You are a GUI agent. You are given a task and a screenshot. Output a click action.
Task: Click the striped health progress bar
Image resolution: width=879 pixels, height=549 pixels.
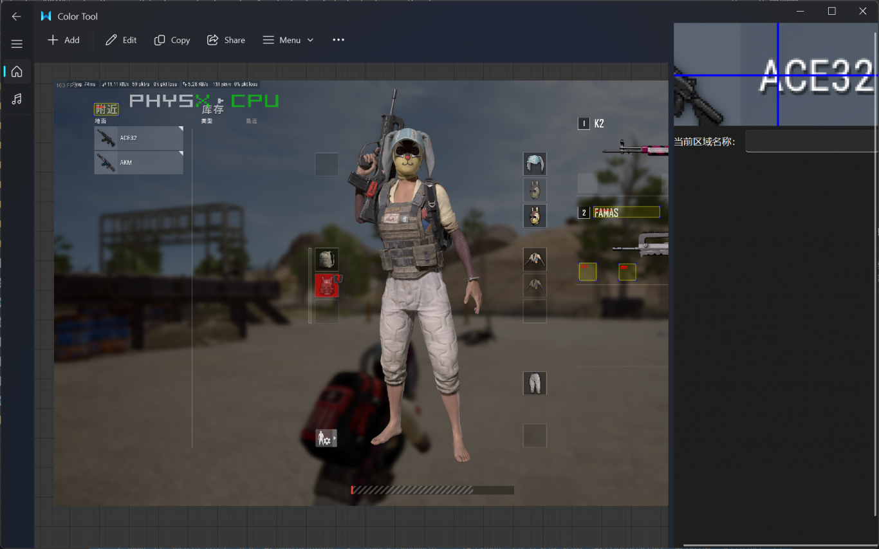coord(432,490)
